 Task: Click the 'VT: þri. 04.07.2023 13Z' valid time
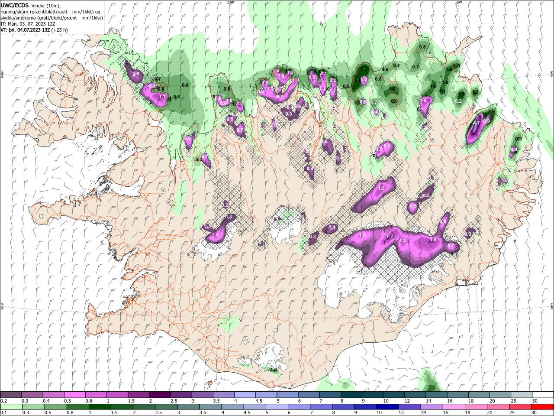[25, 30]
